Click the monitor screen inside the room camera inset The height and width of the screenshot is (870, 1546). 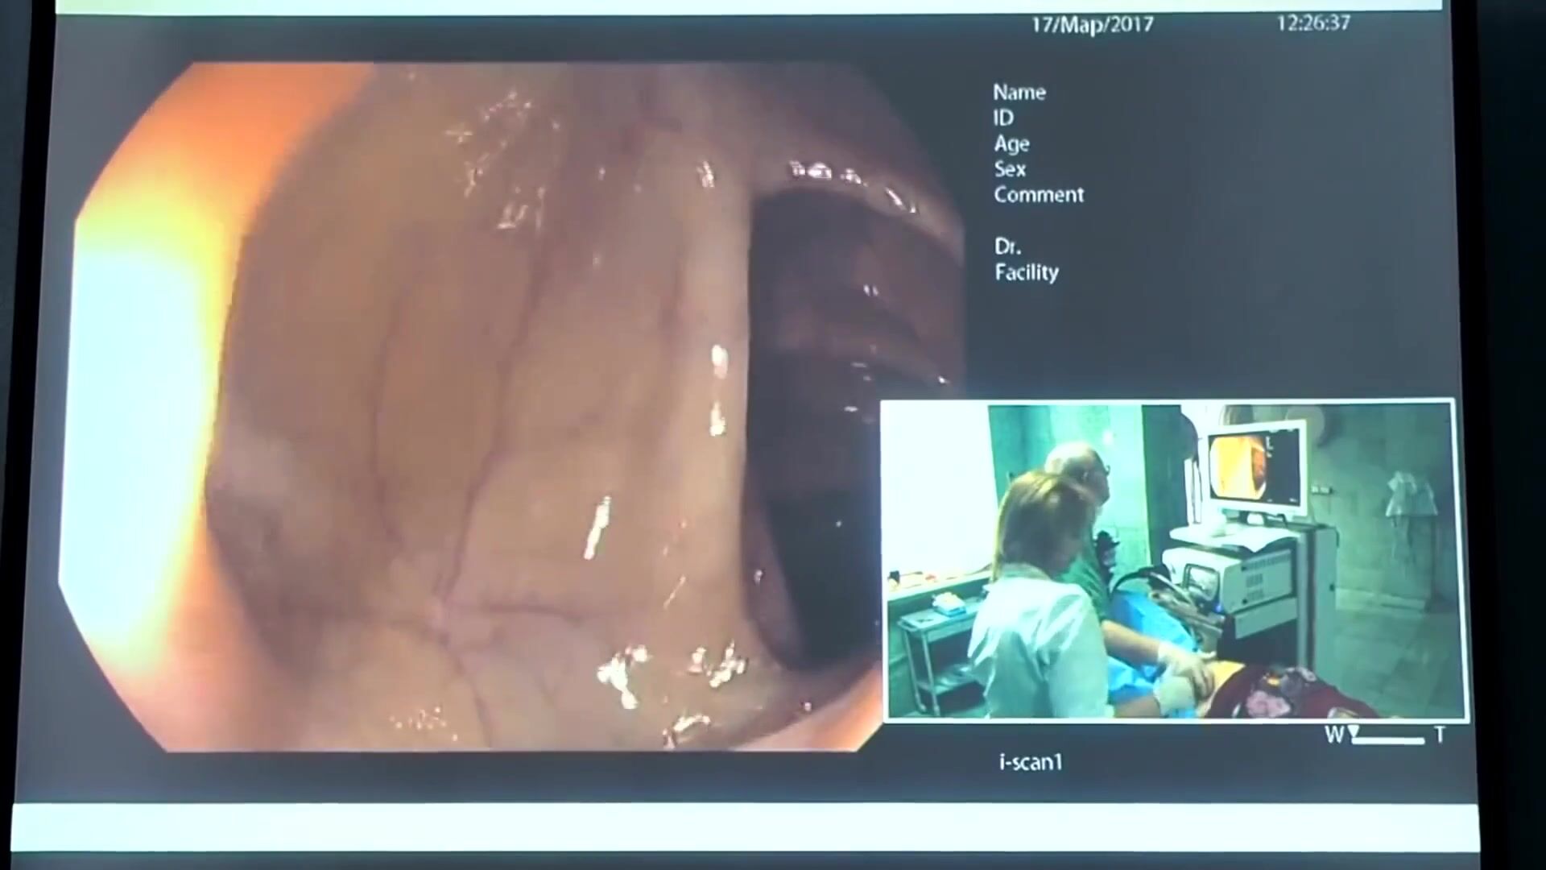tap(1255, 469)
